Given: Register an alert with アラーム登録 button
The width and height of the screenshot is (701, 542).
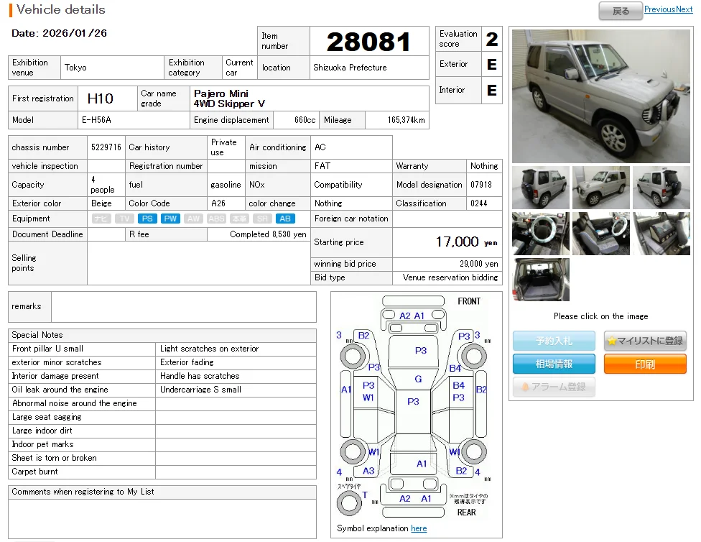Looking at the screenshot, I should pos(554,387).
